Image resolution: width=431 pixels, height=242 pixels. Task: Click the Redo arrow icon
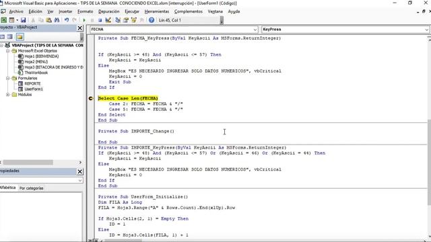pyautogui.click(x=74, y=20)
